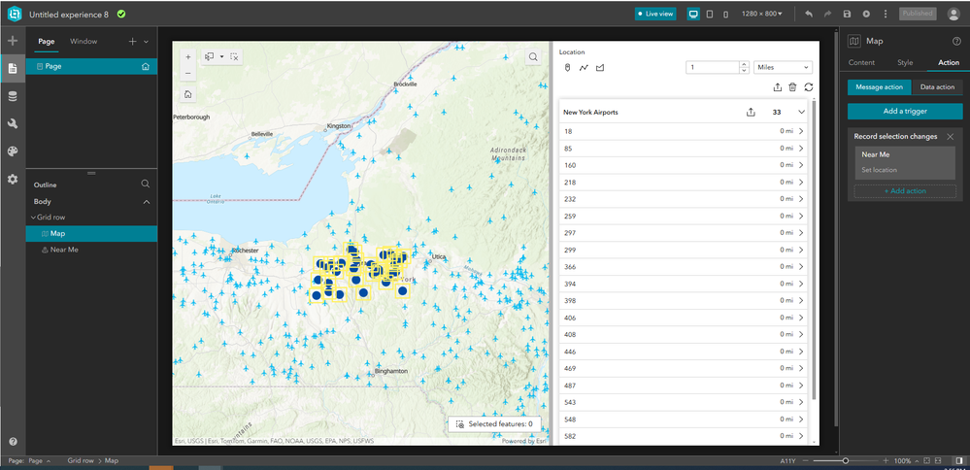
Task: Open the Theme palette panel
Action: pos(13,151)
